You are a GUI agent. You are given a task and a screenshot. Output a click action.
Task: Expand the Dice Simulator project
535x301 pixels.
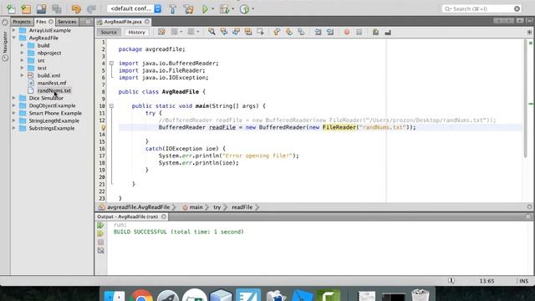(x=13, y=98)
